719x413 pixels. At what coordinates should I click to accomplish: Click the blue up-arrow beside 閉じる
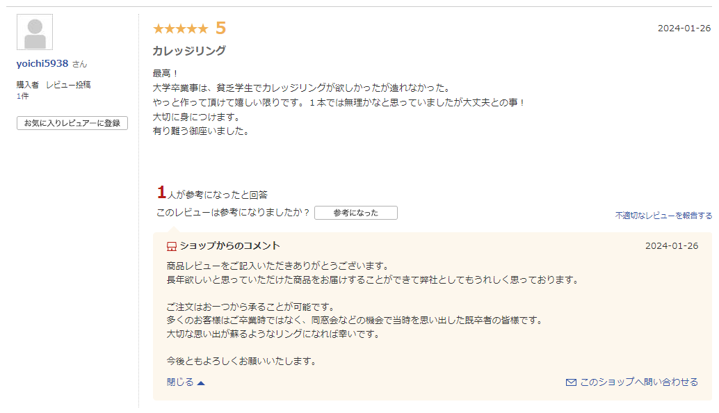click(201, 382)
